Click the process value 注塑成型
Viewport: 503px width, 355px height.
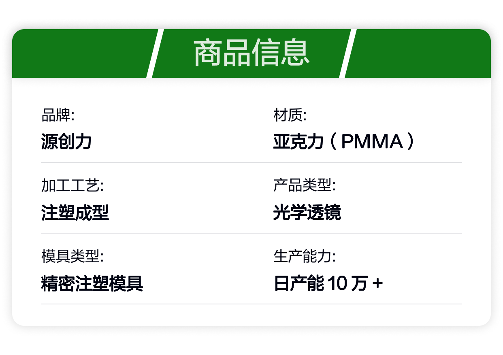tap(75, 213)
